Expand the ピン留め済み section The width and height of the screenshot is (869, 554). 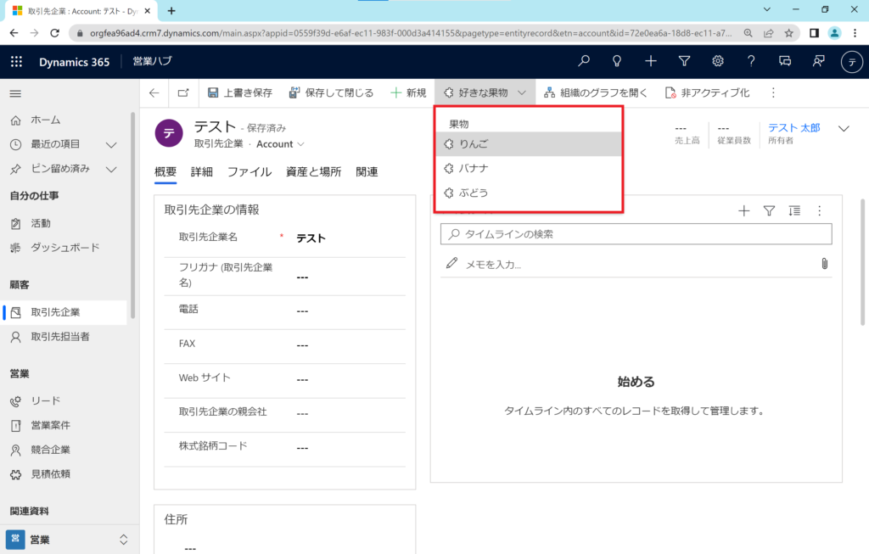111,170
